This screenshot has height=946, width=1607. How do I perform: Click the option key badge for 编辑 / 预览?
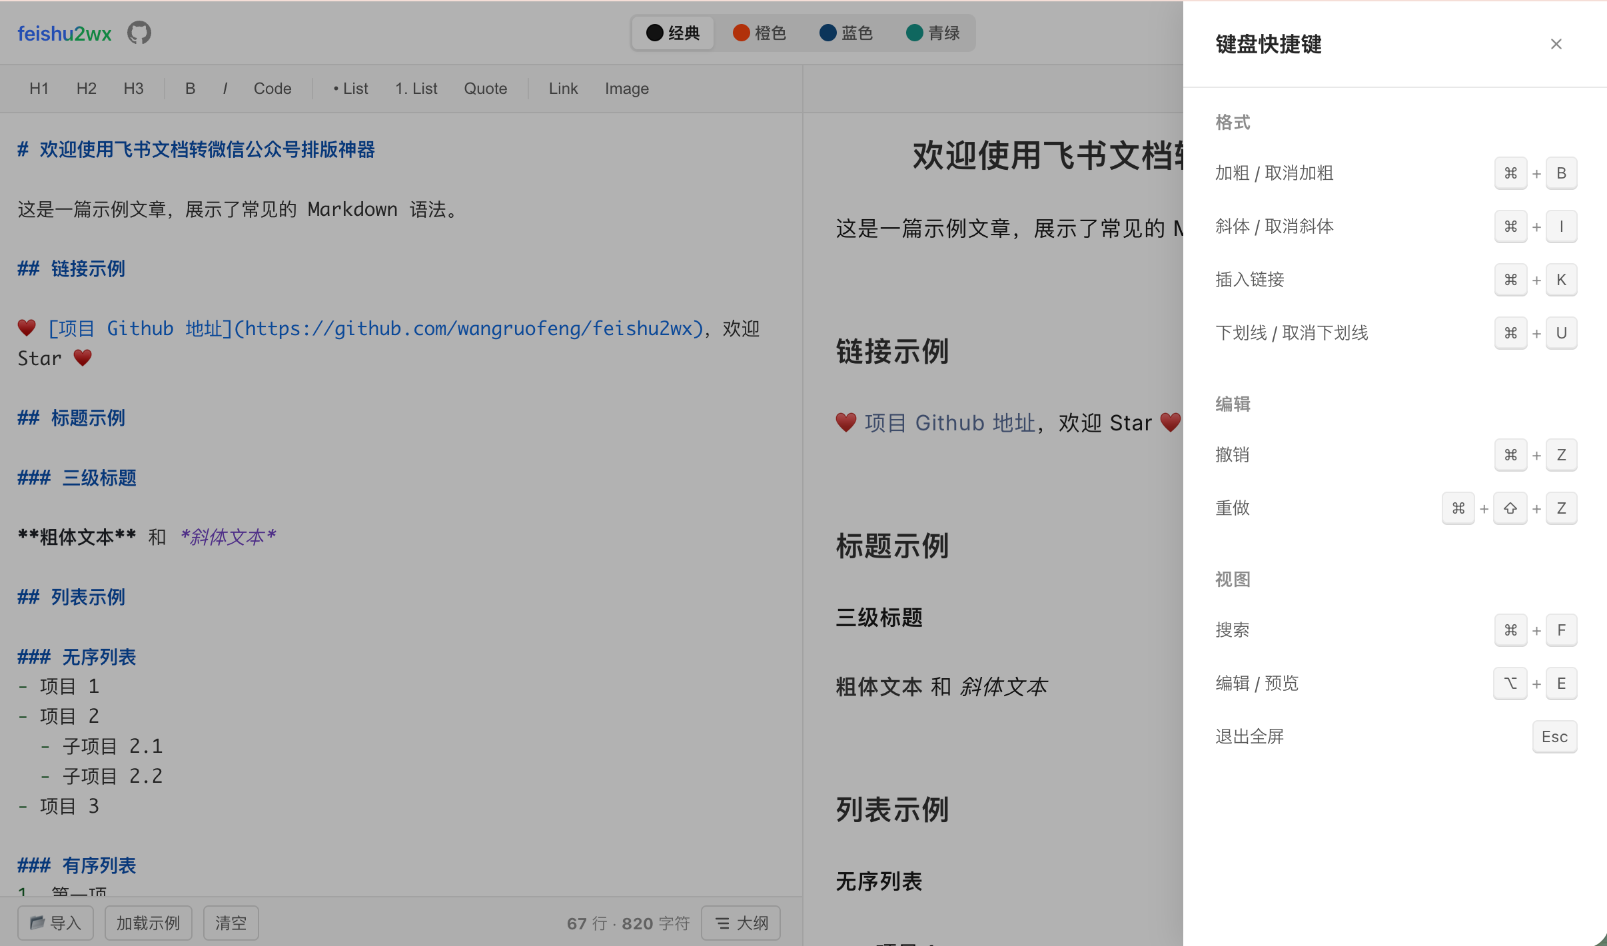[x=1510, y=684]
